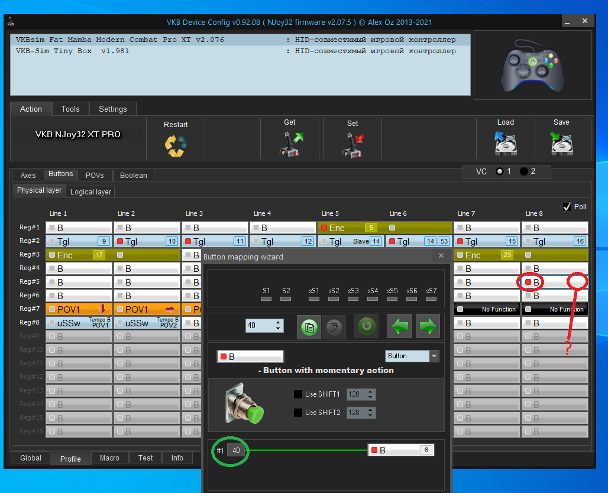Viewport: 608px width, 493px height.
Task: Click Reg#7 Line 7 No Function cell
Action: (487, 309)
